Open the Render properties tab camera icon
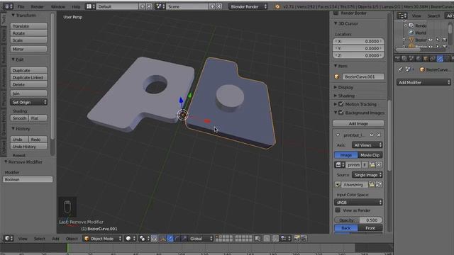Screen dimensions: 454x255 397,59
